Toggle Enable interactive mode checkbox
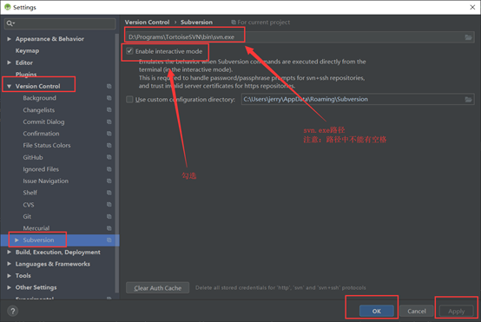481x322 pixels. [x=129, y=51]
